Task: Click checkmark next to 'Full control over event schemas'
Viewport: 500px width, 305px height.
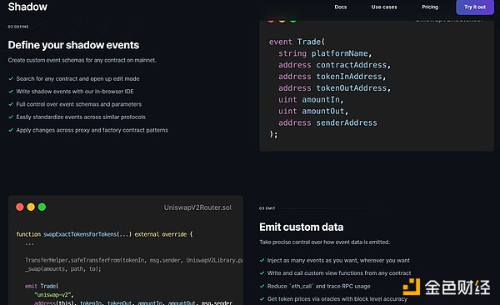Action: coord(11,104)
